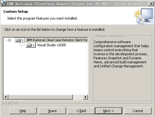Close the Setup Wizard window
Viewport: 155px width, 117px height.
pyautogui.click(x=151, y=4)
